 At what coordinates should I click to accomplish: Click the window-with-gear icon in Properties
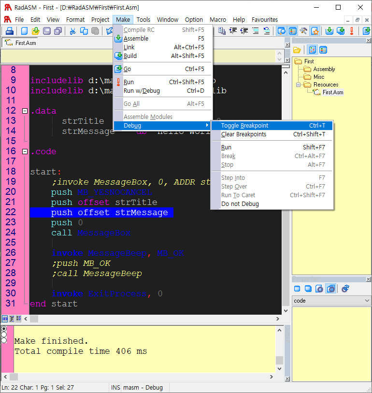(319, 289)
